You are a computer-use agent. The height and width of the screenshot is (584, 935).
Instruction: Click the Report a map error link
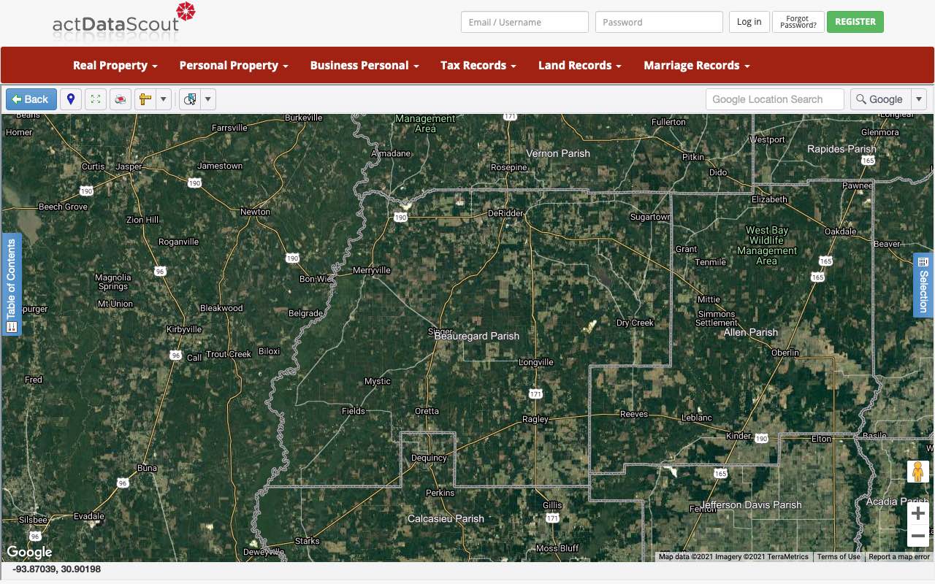899,557
